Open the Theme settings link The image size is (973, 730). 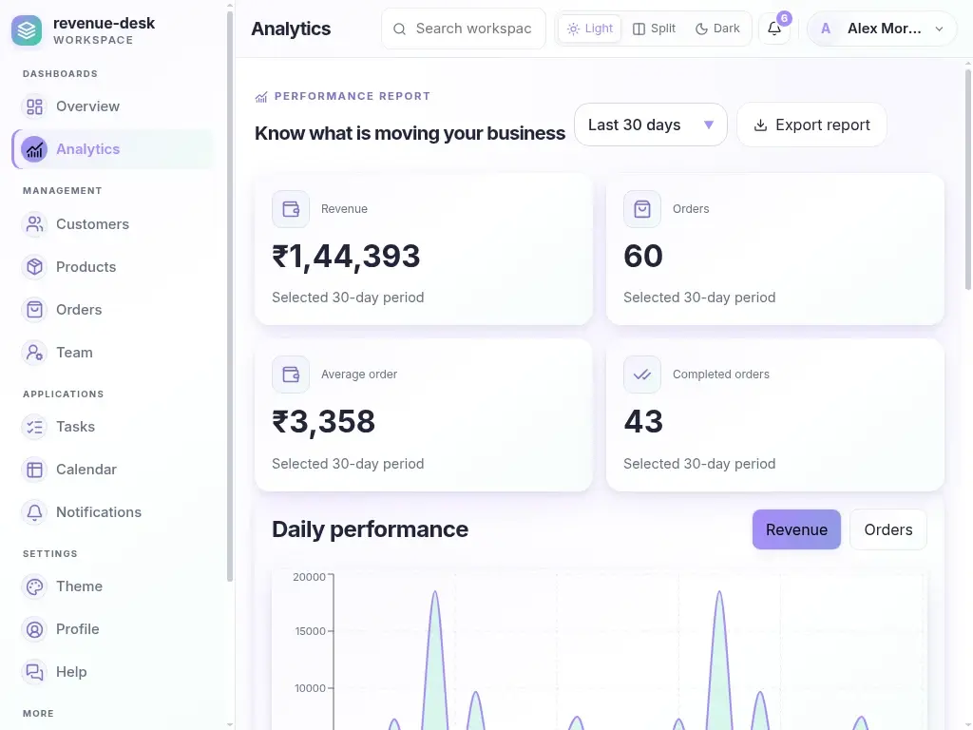(112, 586)
